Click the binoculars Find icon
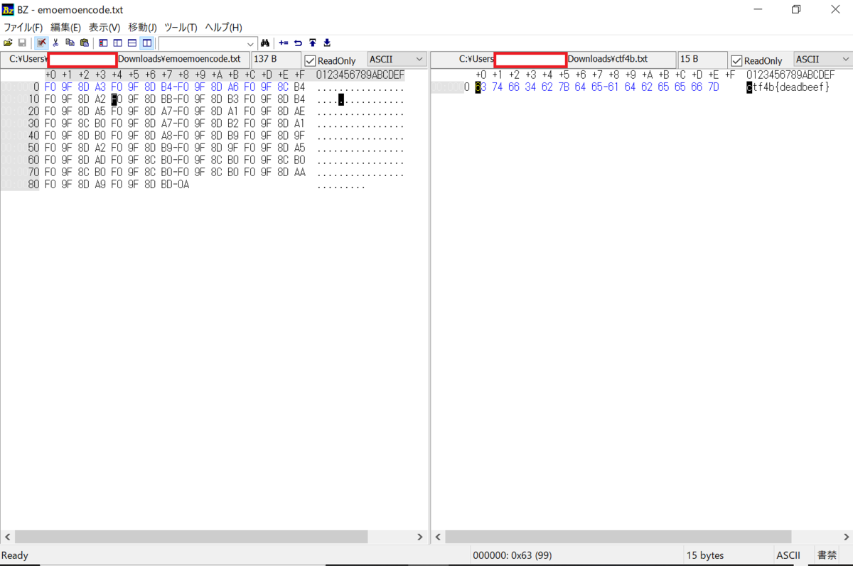The width and height of the screenshot is (853, 566). pyautogui.click(x=265, y=43)
